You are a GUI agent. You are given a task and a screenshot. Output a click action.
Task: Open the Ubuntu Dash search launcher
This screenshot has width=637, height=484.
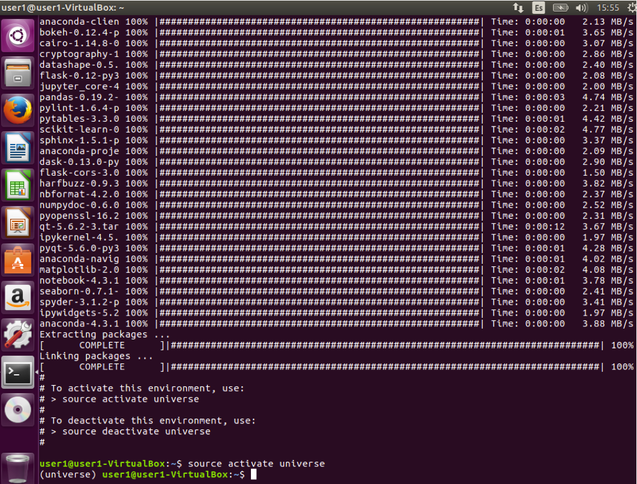(17, 36)
